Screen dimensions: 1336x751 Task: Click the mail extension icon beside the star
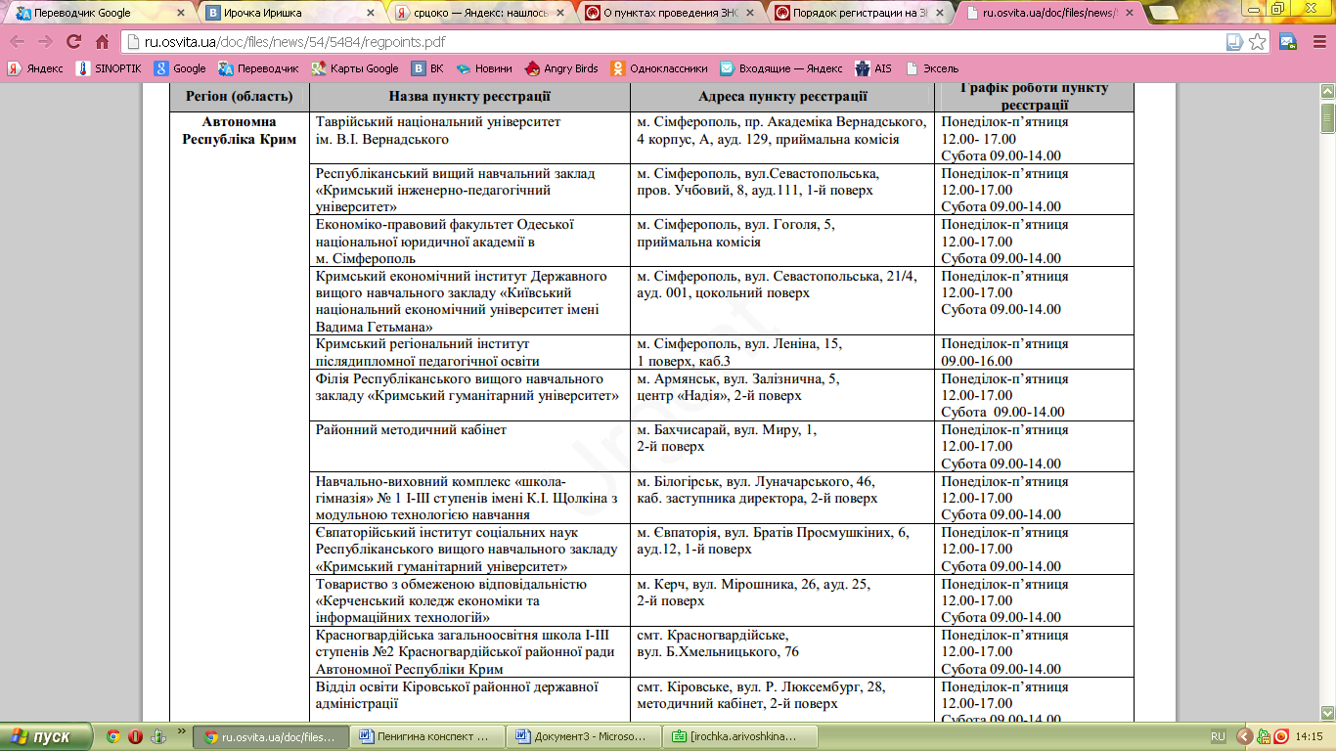click(x=1288, y=42)
